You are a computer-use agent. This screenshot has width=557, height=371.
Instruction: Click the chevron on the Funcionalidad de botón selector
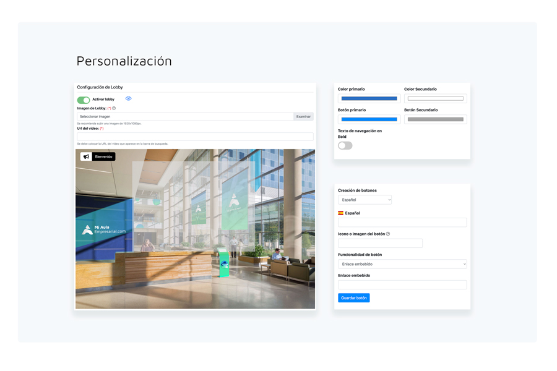pos(464,263)
